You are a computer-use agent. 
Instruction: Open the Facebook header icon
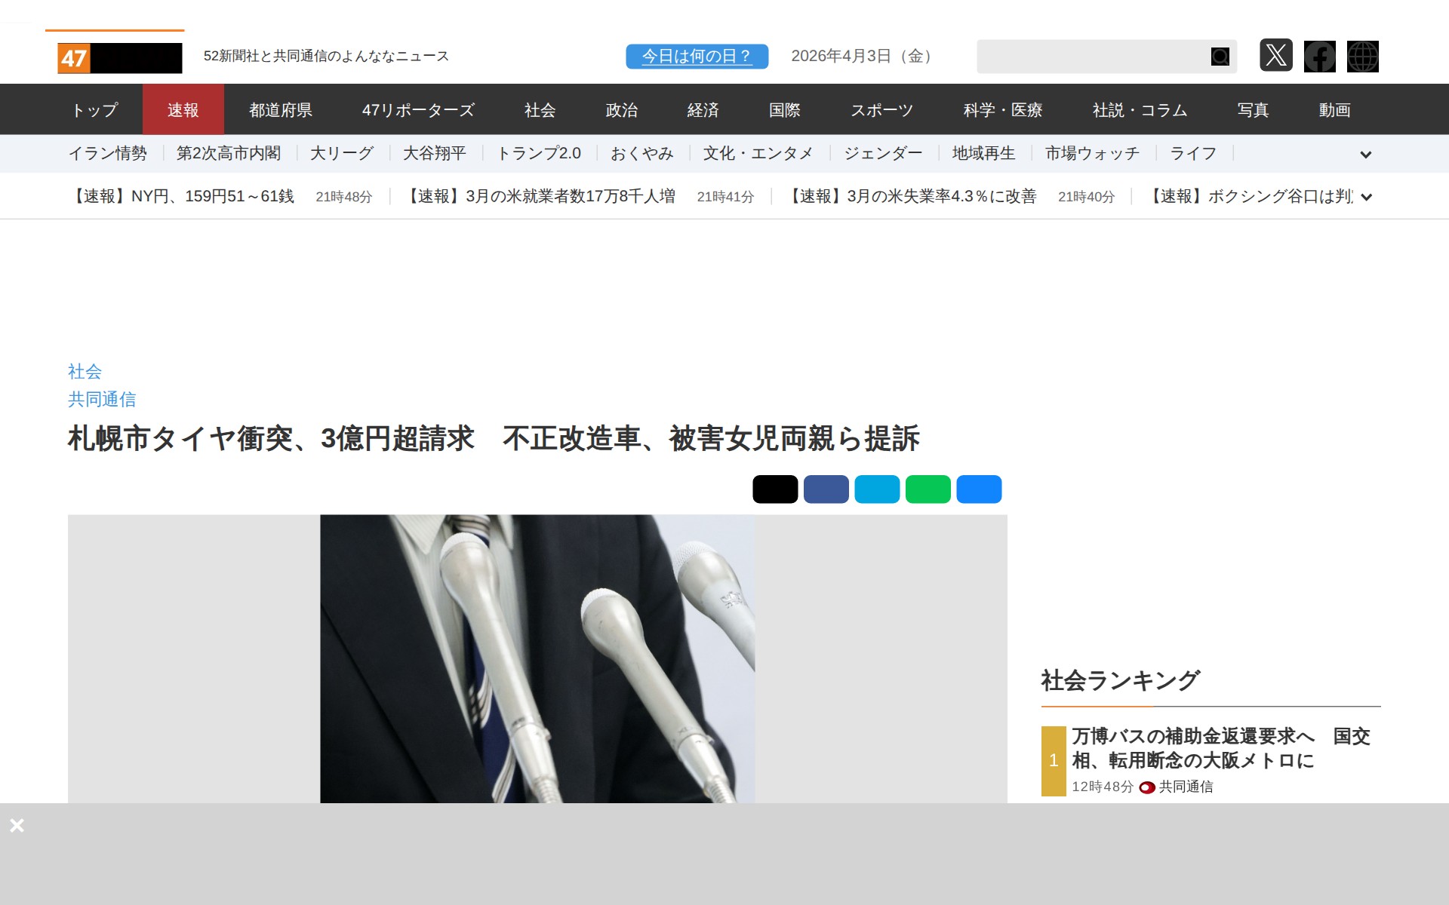(1319, 57)
